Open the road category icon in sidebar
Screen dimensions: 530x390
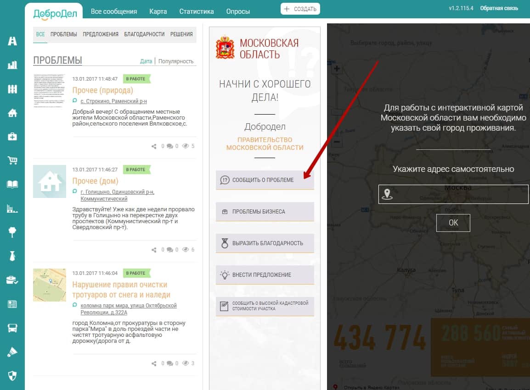[12, 41]
